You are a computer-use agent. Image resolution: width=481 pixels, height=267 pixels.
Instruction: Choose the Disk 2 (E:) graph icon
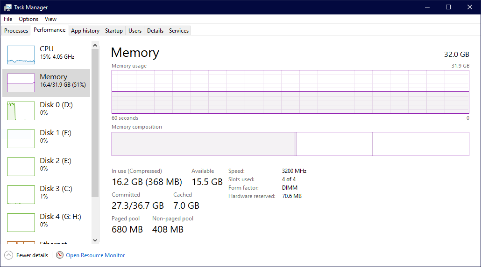pos(21,167)
